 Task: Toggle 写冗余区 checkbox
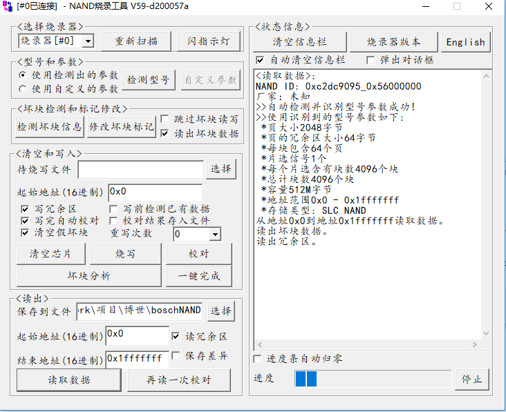26,208
